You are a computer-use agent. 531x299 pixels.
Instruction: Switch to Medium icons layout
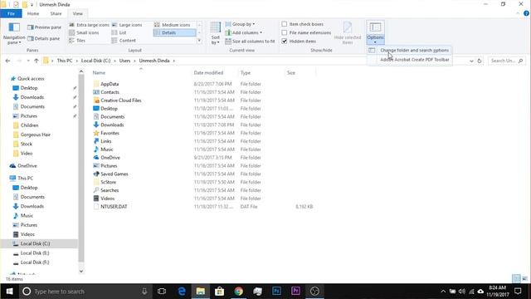pos(173,25)
